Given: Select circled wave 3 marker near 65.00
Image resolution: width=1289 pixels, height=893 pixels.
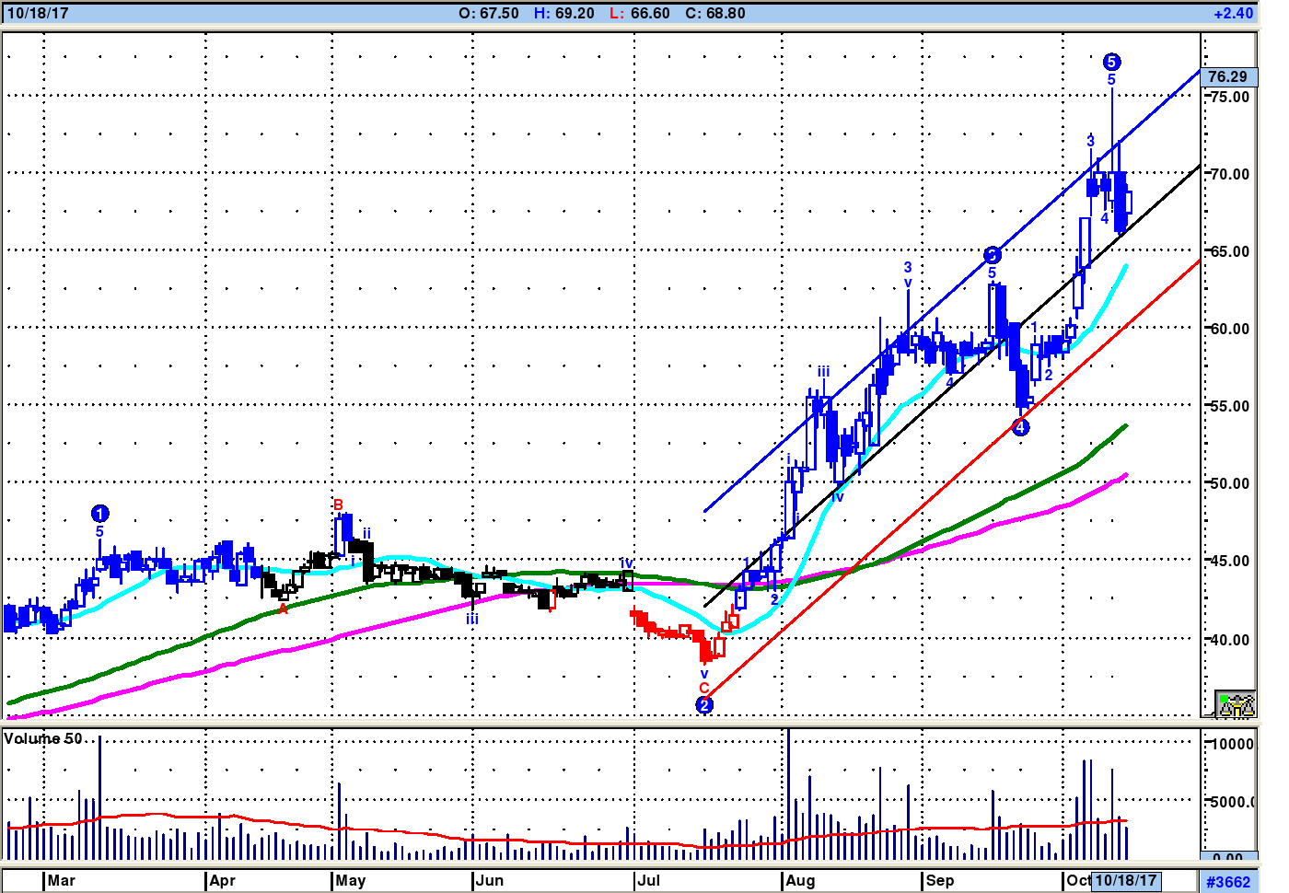Looking at the screenshot, I should 992,255.
